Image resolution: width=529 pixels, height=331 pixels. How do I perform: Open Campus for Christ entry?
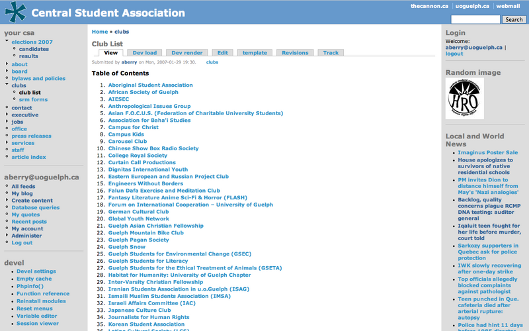[x=134, y=127]
